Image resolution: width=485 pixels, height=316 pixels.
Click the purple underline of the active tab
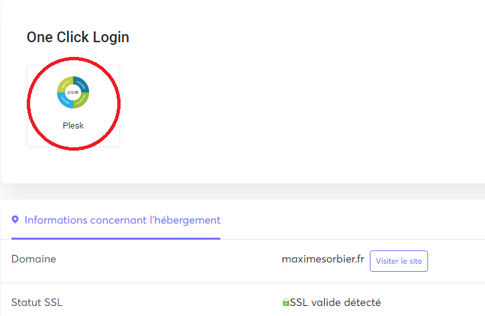pos(116,238)
